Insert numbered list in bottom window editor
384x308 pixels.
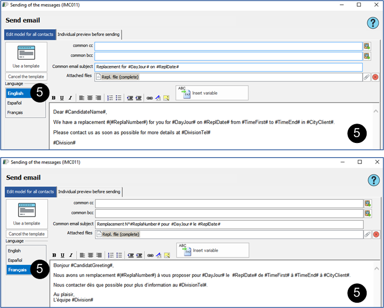coord(111,255)
